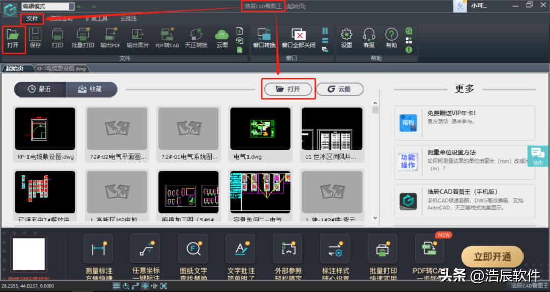Click the 外部参照 external reference feature icon

(x=288, y=249)
